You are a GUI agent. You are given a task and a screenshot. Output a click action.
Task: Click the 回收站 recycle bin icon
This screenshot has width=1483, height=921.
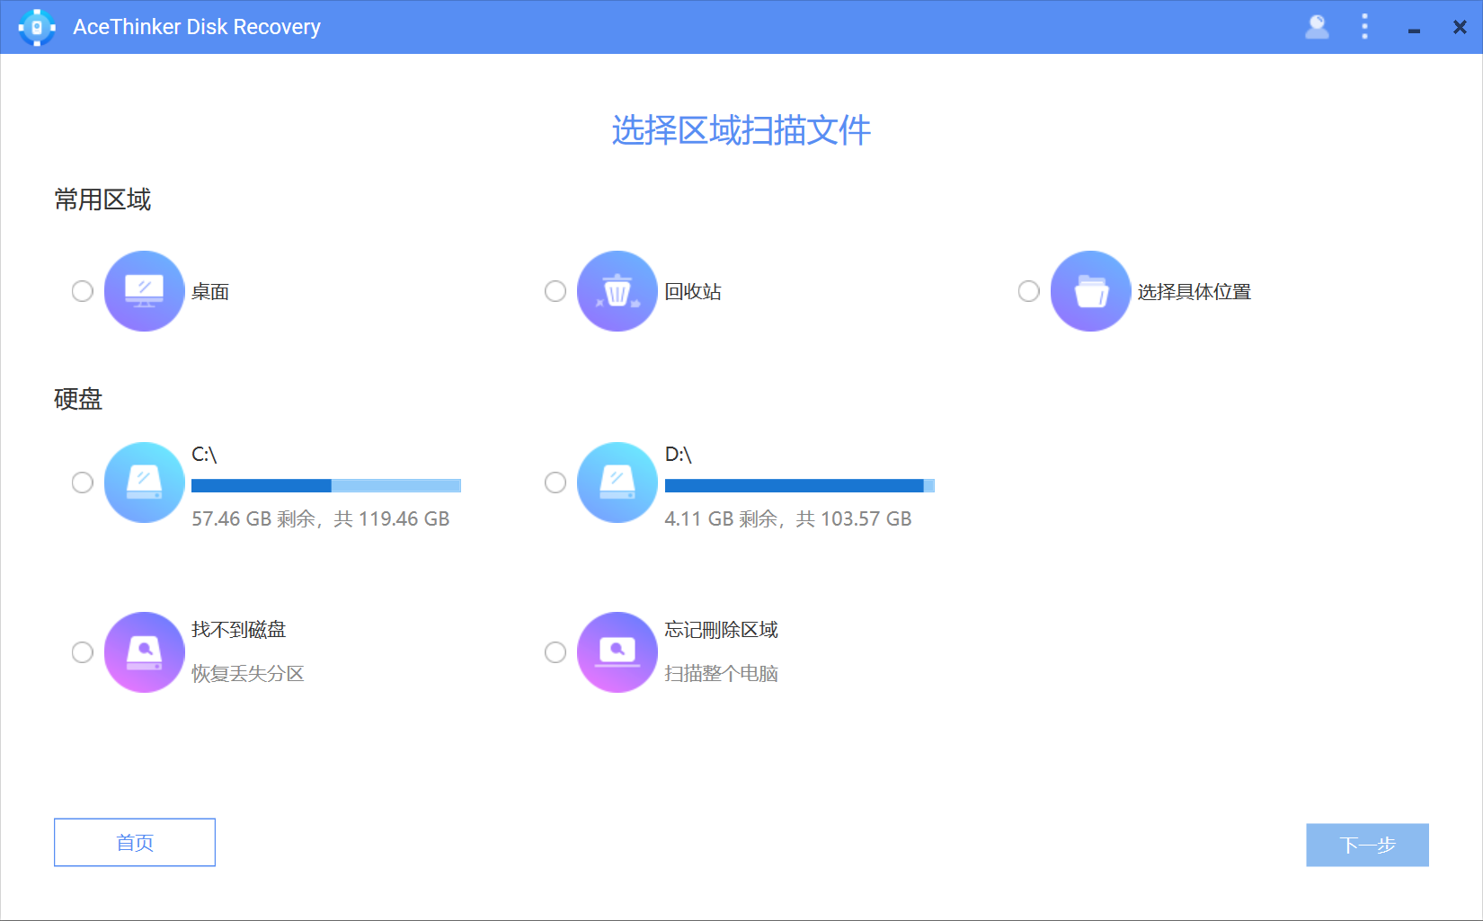(x=617, y=291)
